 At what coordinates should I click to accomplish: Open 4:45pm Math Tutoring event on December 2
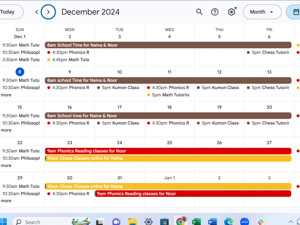68,60
